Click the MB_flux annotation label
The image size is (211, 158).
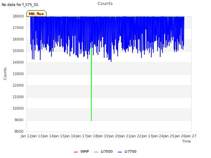tap(36, 14)
